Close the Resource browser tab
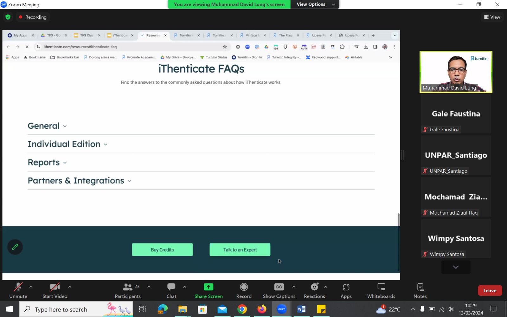This screenshot has width=507, height=317. point(165,36)
